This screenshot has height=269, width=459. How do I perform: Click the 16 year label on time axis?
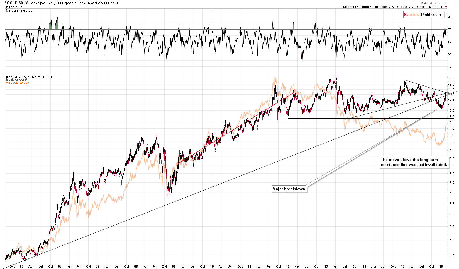(441, 267)
